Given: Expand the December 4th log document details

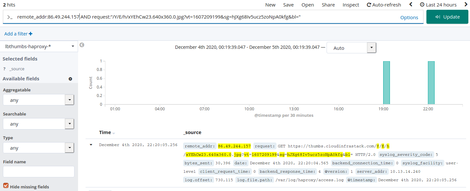Looking at the screenshot, I should click(x=91, y=145).
